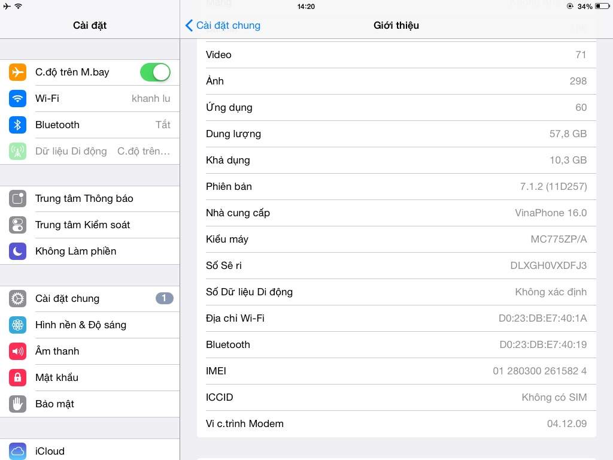Screen dimensions: 613x460
Task: Turn off the C.độ trên M.bay switch
Action: 155,72
